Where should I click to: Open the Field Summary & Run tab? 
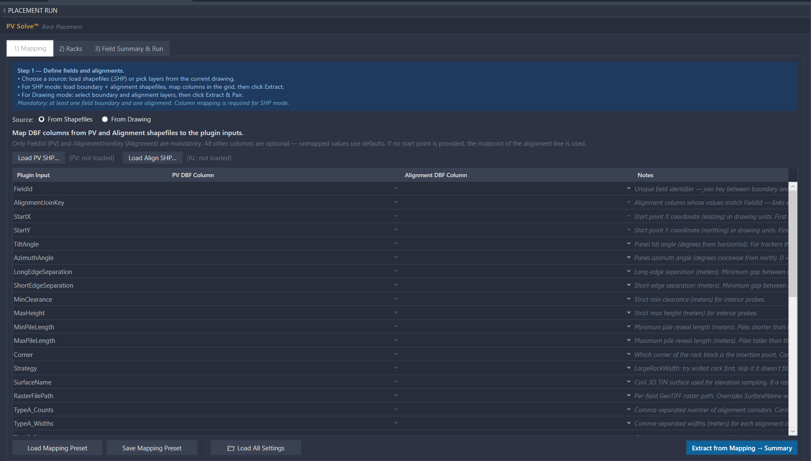129,49
